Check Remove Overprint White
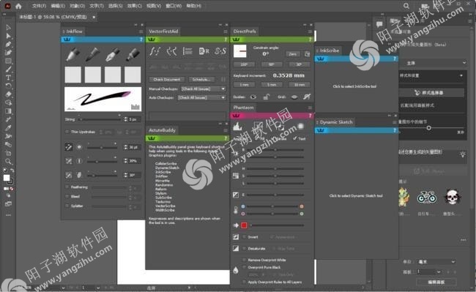 [245, 260]
